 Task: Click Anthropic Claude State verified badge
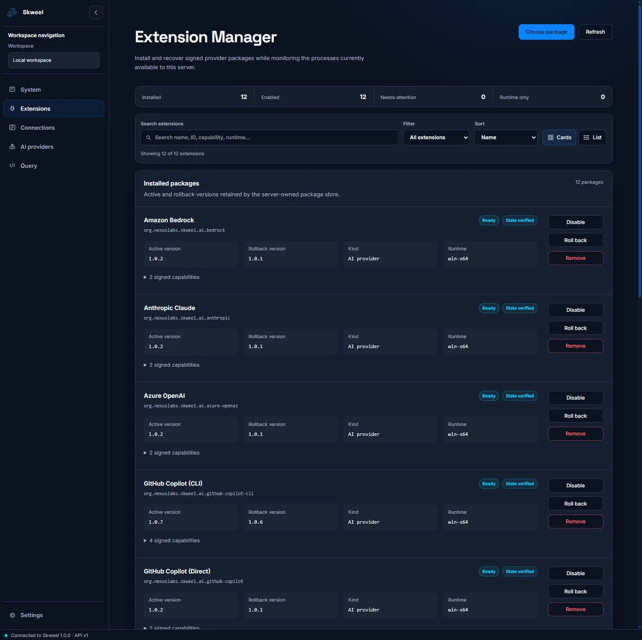[x=520, y=308]
